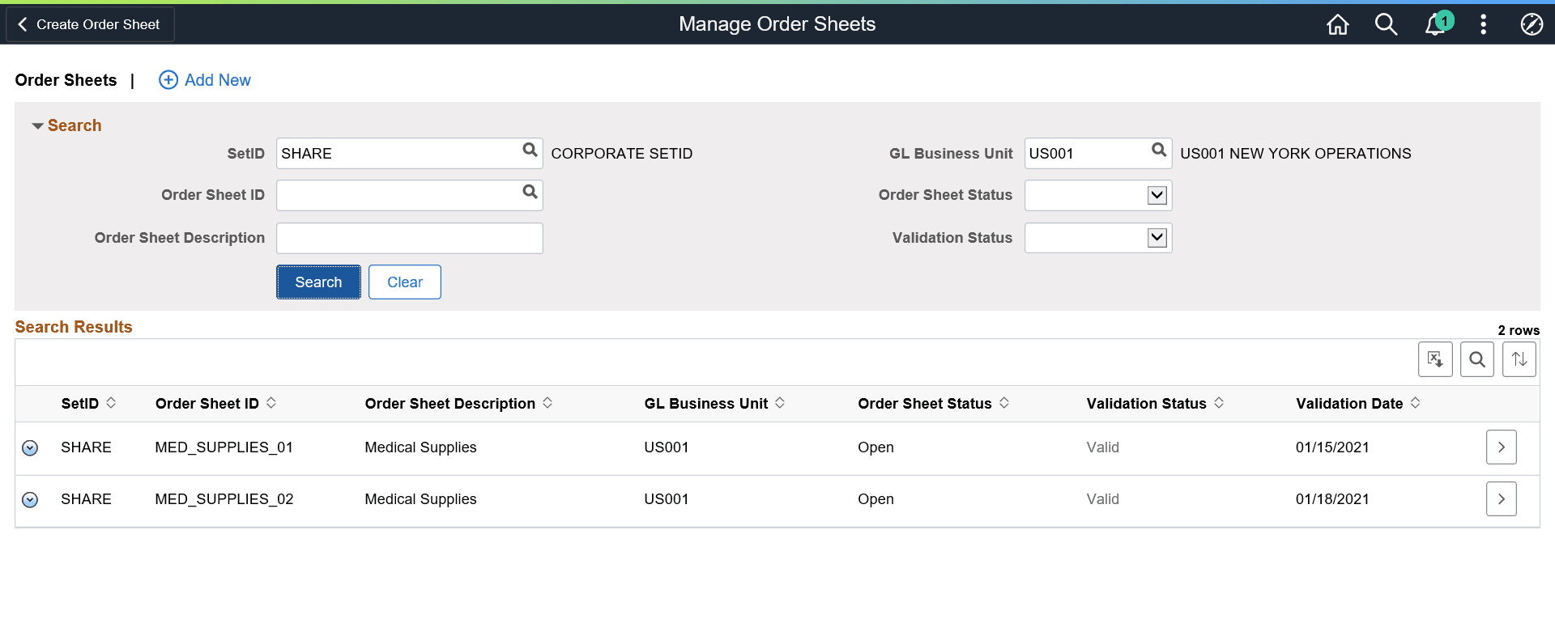Click the Search button
The image size is (1555, 619).
pyautogui.click(x=318, y=282)
